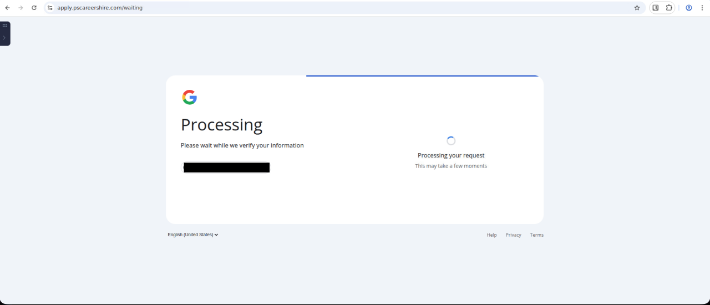Reload the current page

point(34,8)
